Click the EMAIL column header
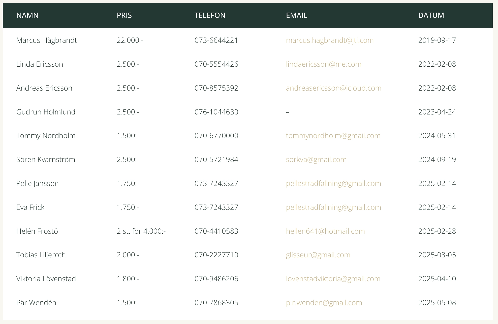Image resolution: width=498 pixels, height=324 pixels. [x=297, y=15]
